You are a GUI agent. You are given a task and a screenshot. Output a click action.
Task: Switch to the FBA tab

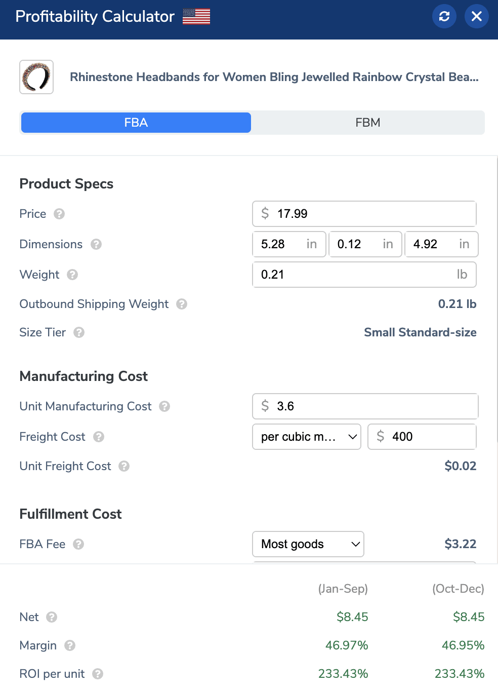pos(136,123)
